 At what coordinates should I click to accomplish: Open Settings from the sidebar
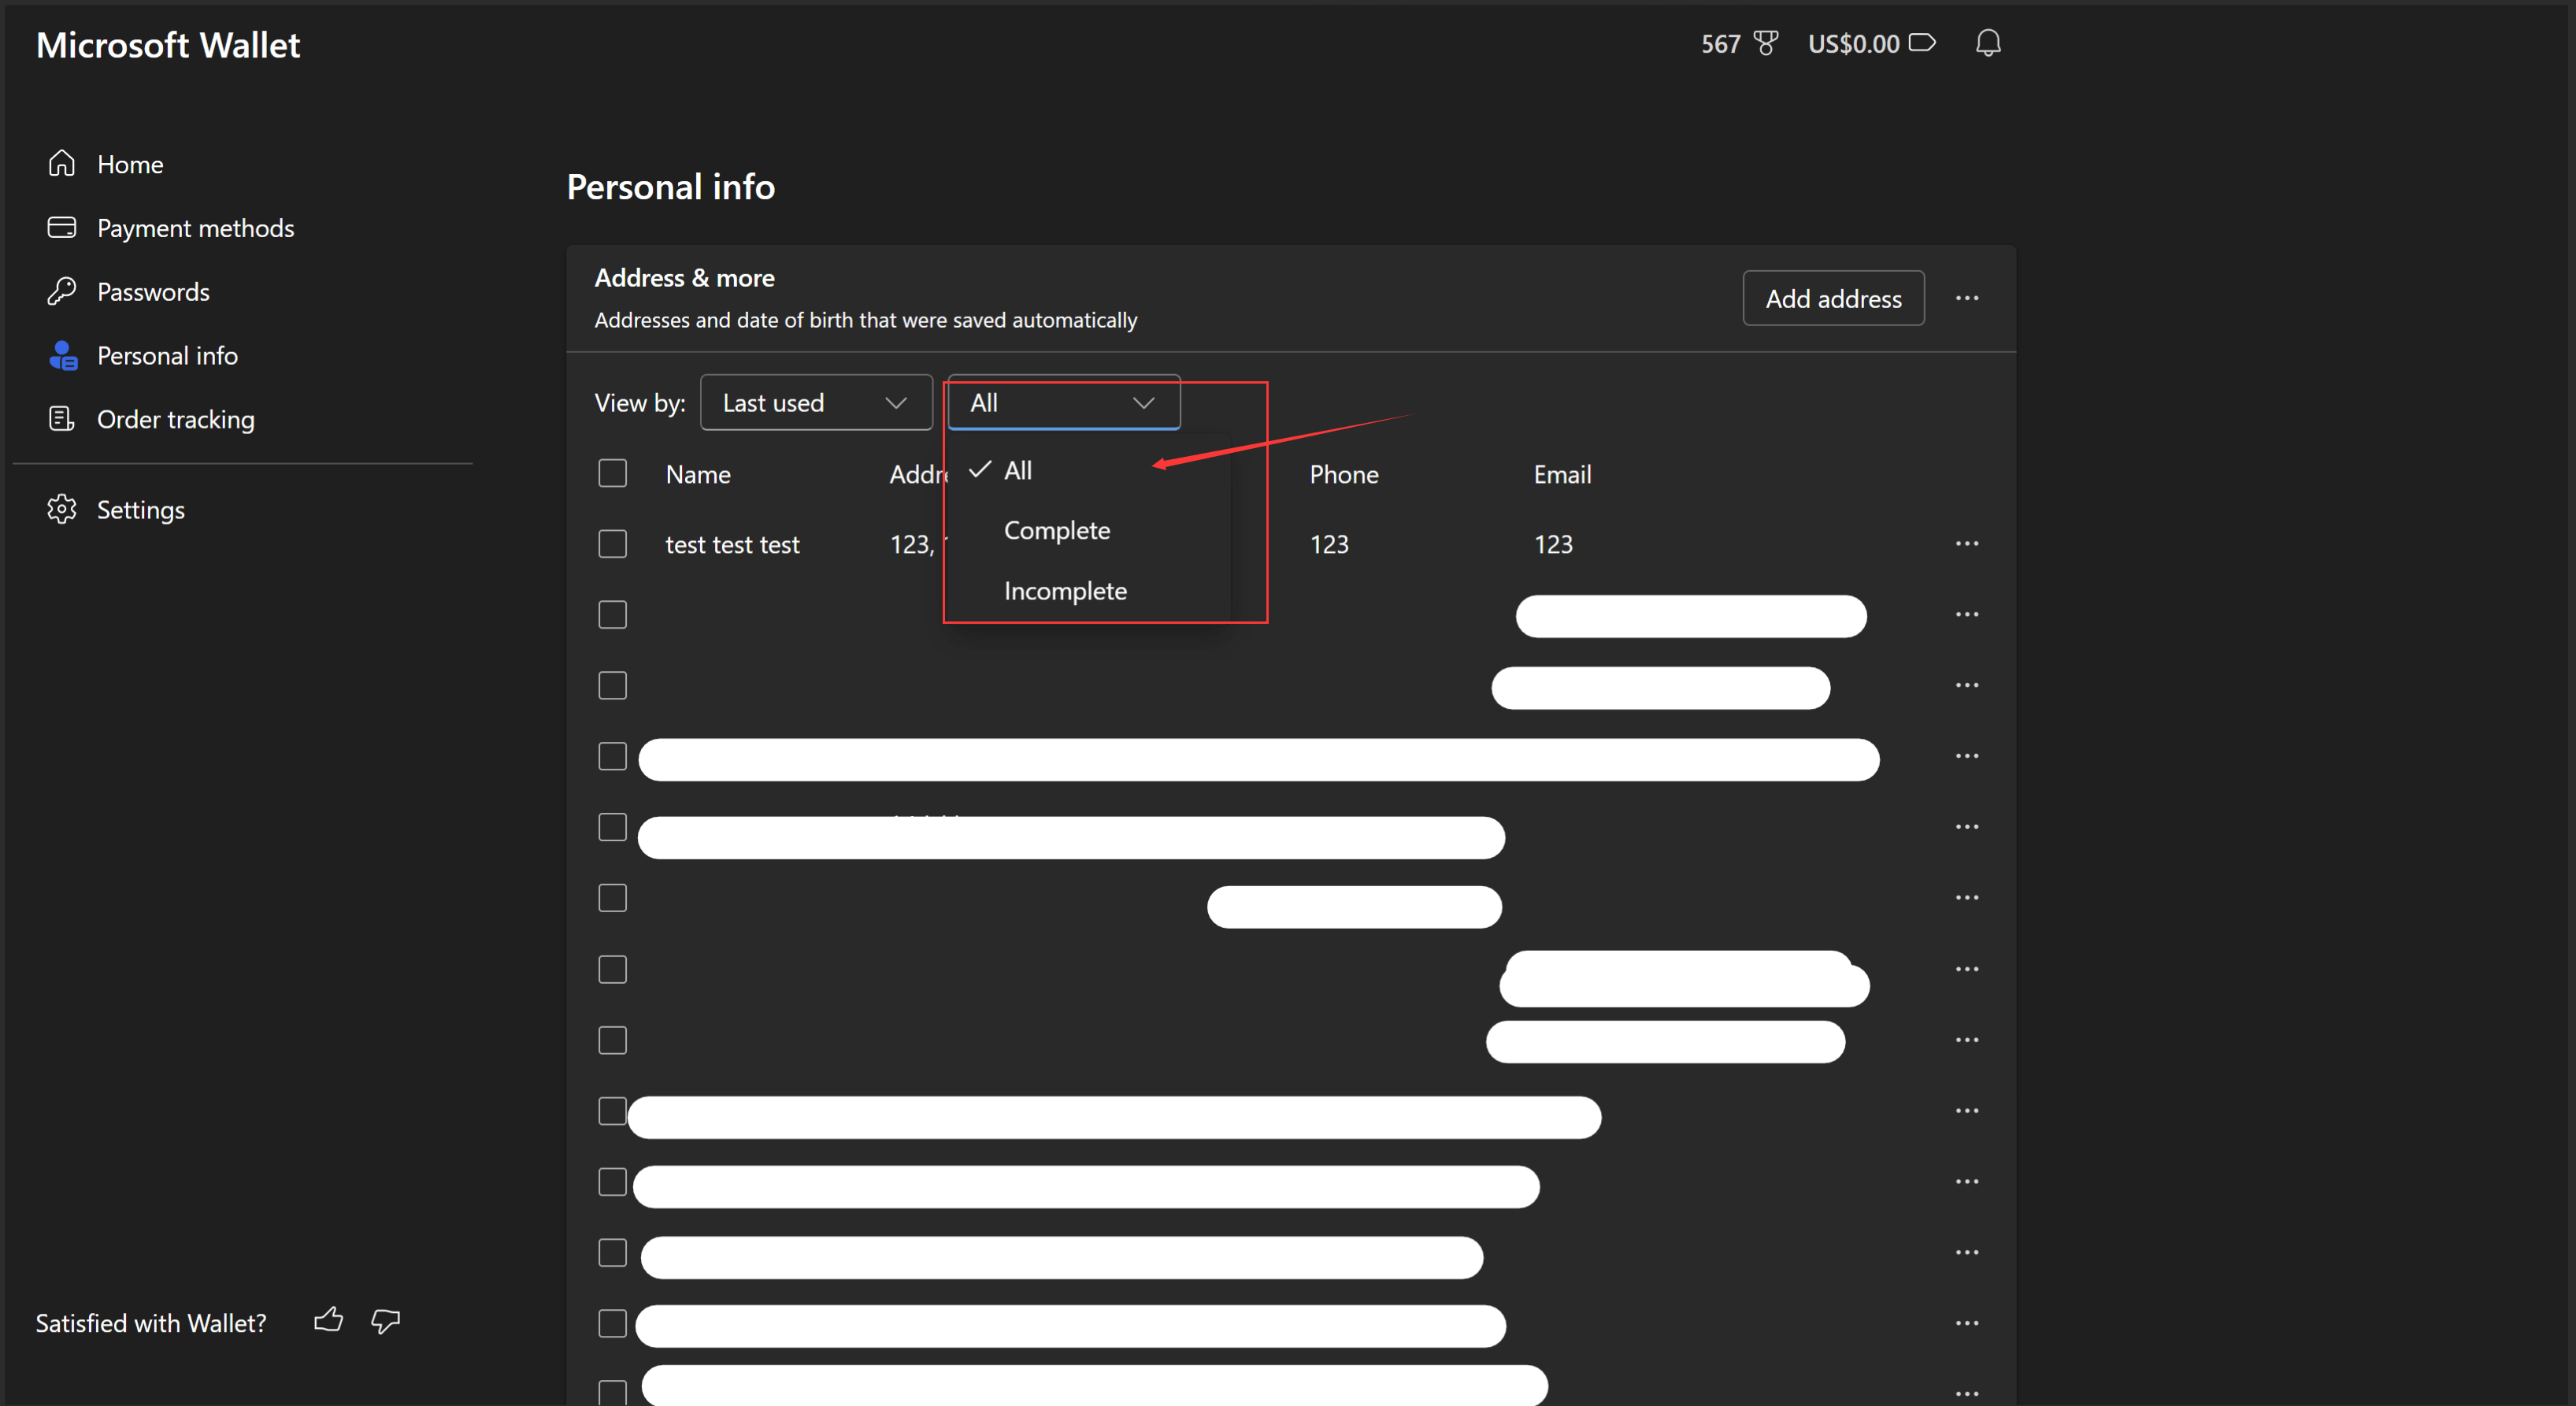coord(140,510)
